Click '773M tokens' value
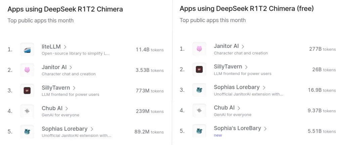This screenshot has width=344, height=145. click(x=150, y=91)
